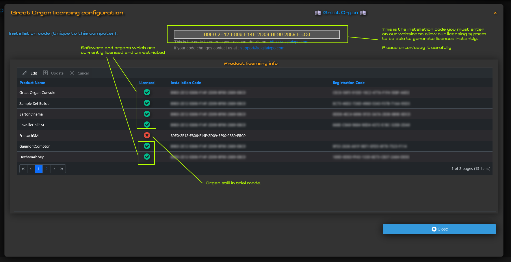
Task: Click the Update save icon
Action: point(45,73)
